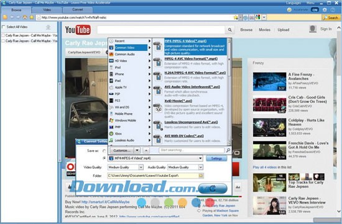
Task: Click the Lossless Uncompressed AVI format icon
Action: [158, 125]
